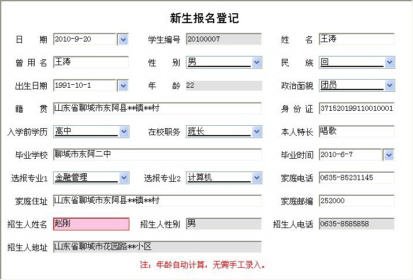Expand the 入学前学历 dropdown
Viewport: 413px width, 280px height.
(124, 132)
